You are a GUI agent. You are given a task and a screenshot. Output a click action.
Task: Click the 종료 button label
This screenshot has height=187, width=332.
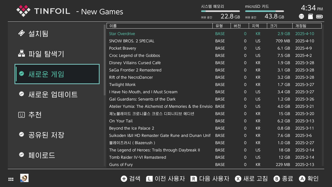[287, 179]
